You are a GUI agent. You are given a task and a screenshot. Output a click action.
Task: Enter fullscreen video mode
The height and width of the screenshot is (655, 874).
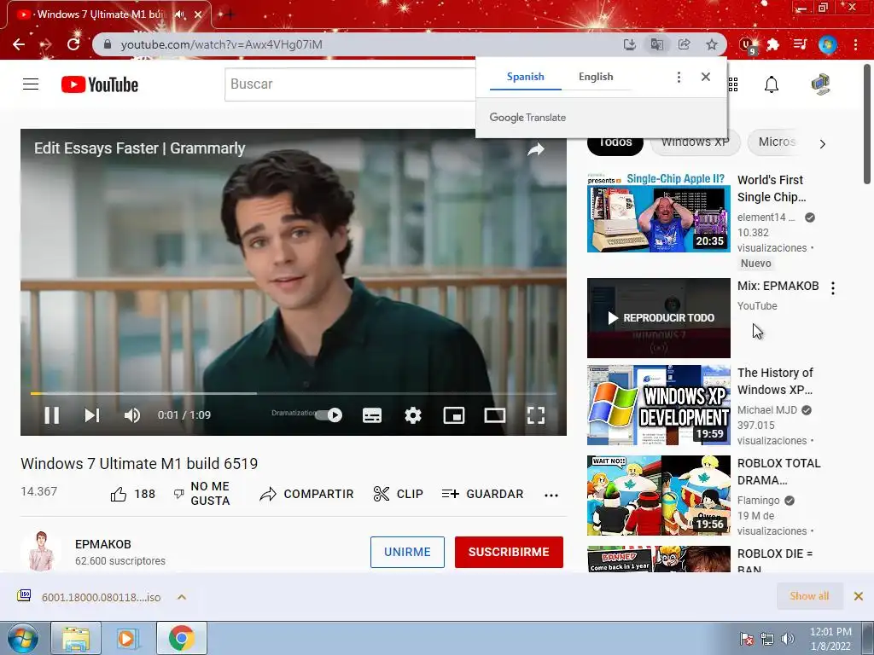click(536, 415)
